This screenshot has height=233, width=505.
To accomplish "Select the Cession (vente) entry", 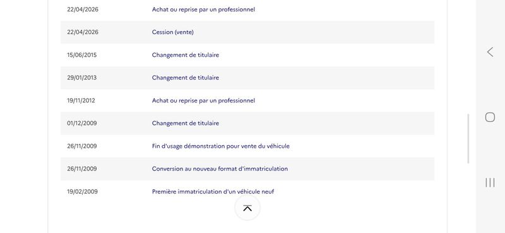I will 172,32.
